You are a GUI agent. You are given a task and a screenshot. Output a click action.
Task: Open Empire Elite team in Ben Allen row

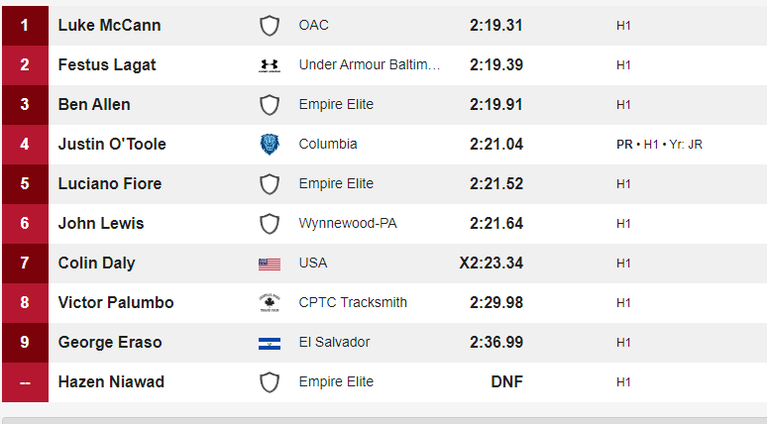tap(336, 105)
